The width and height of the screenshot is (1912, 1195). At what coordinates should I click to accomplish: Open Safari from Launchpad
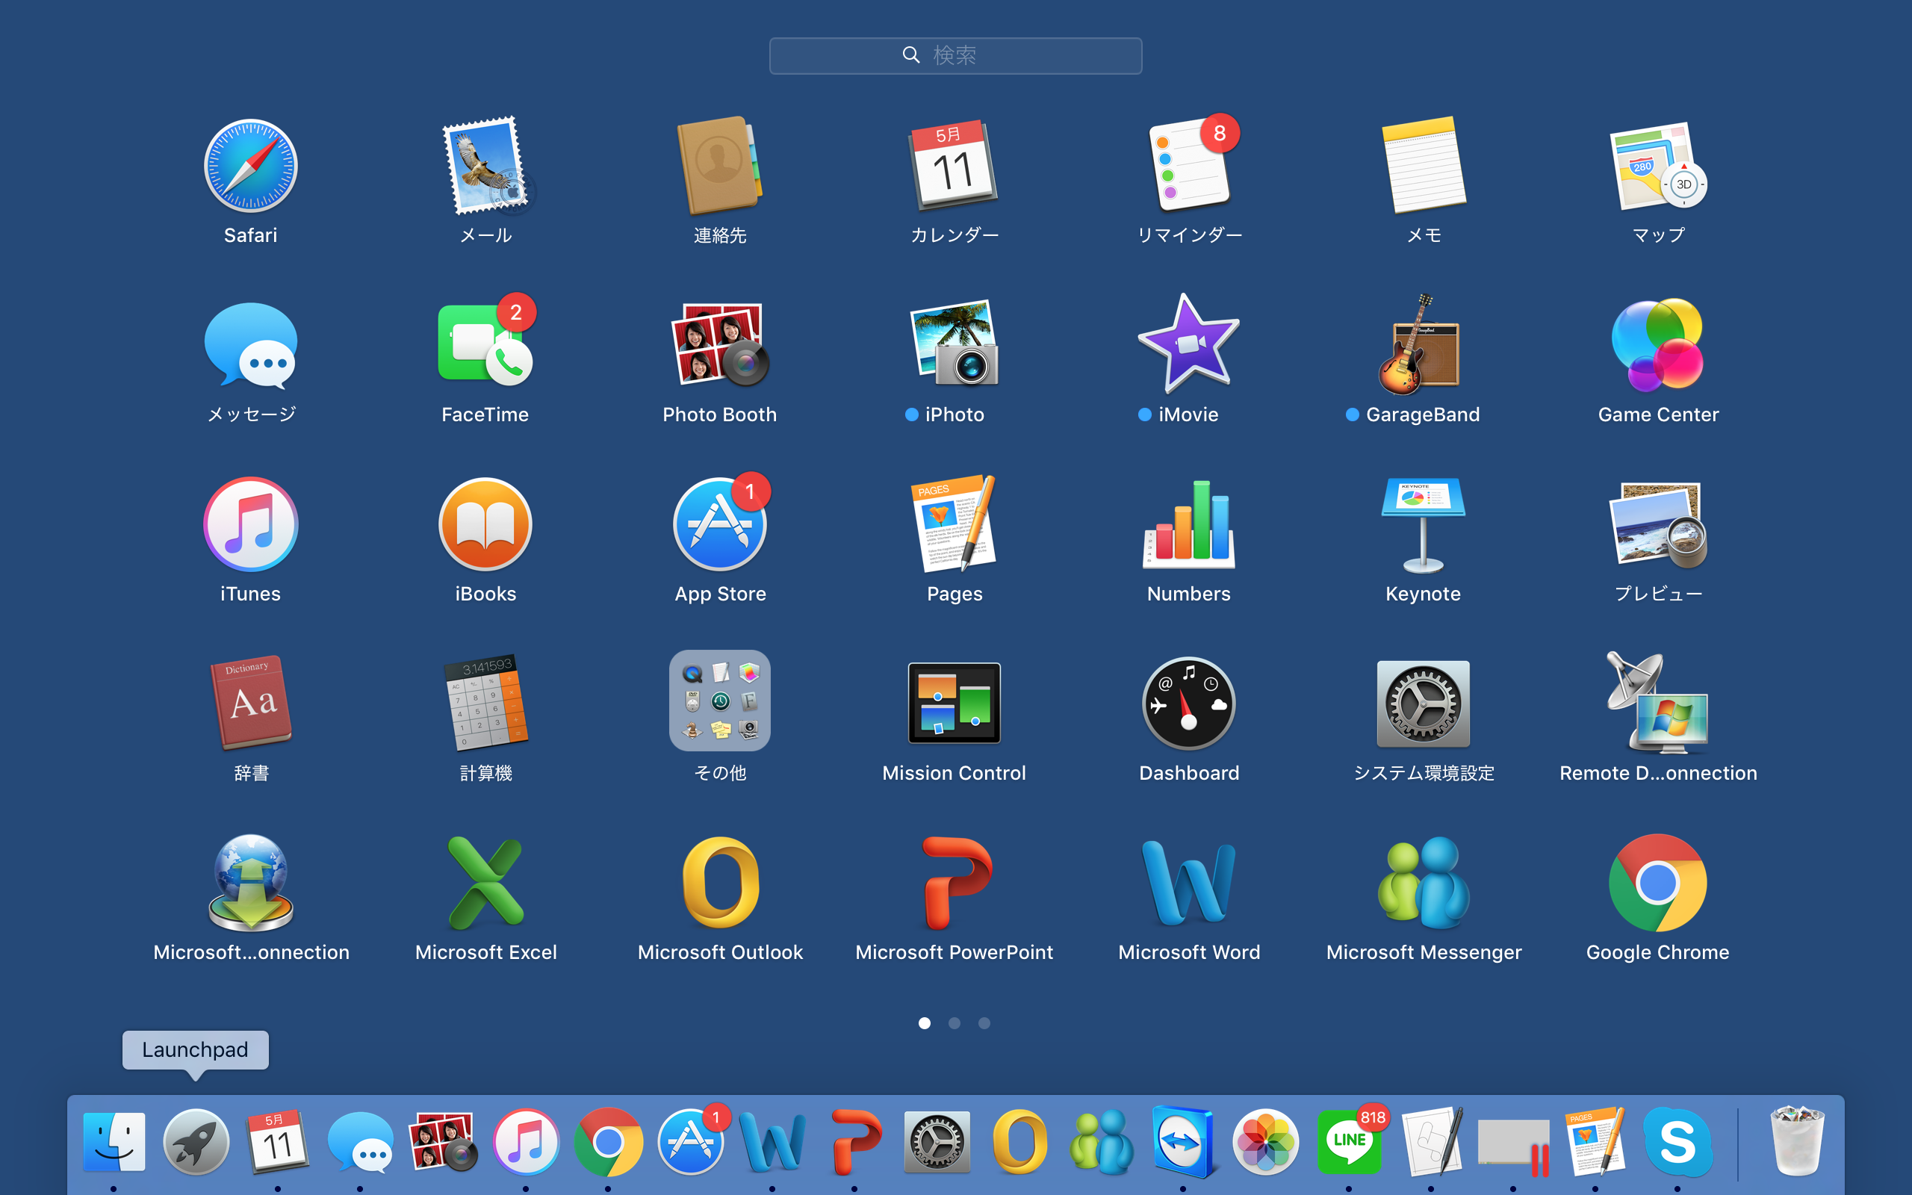[250, 166]
